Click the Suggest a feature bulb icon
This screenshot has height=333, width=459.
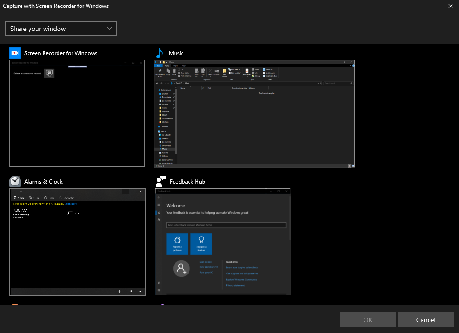tap(201, 239)
